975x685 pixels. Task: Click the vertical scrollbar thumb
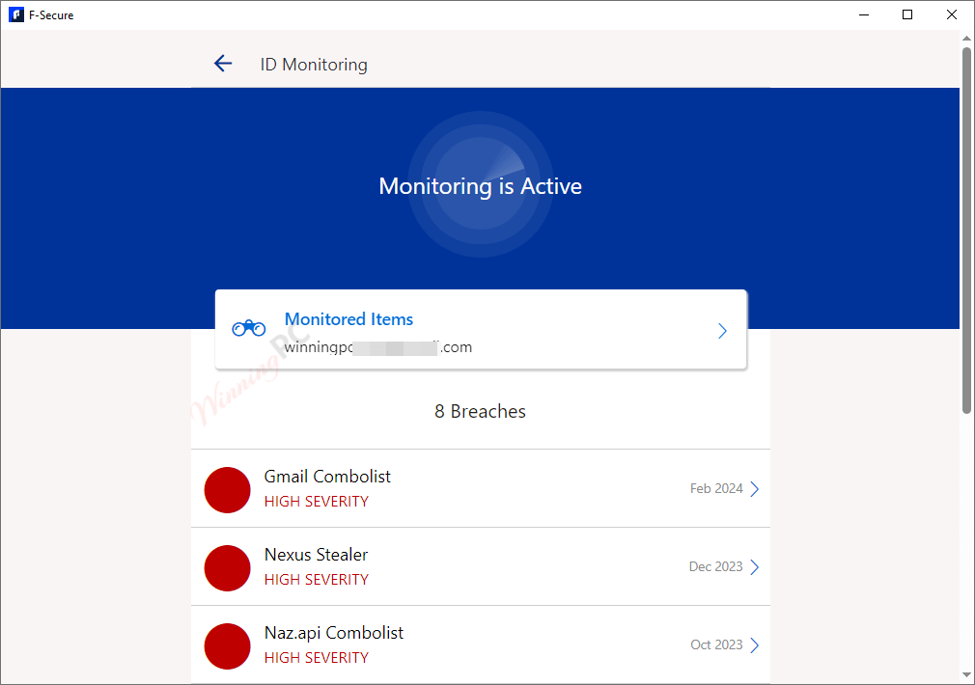966,230
